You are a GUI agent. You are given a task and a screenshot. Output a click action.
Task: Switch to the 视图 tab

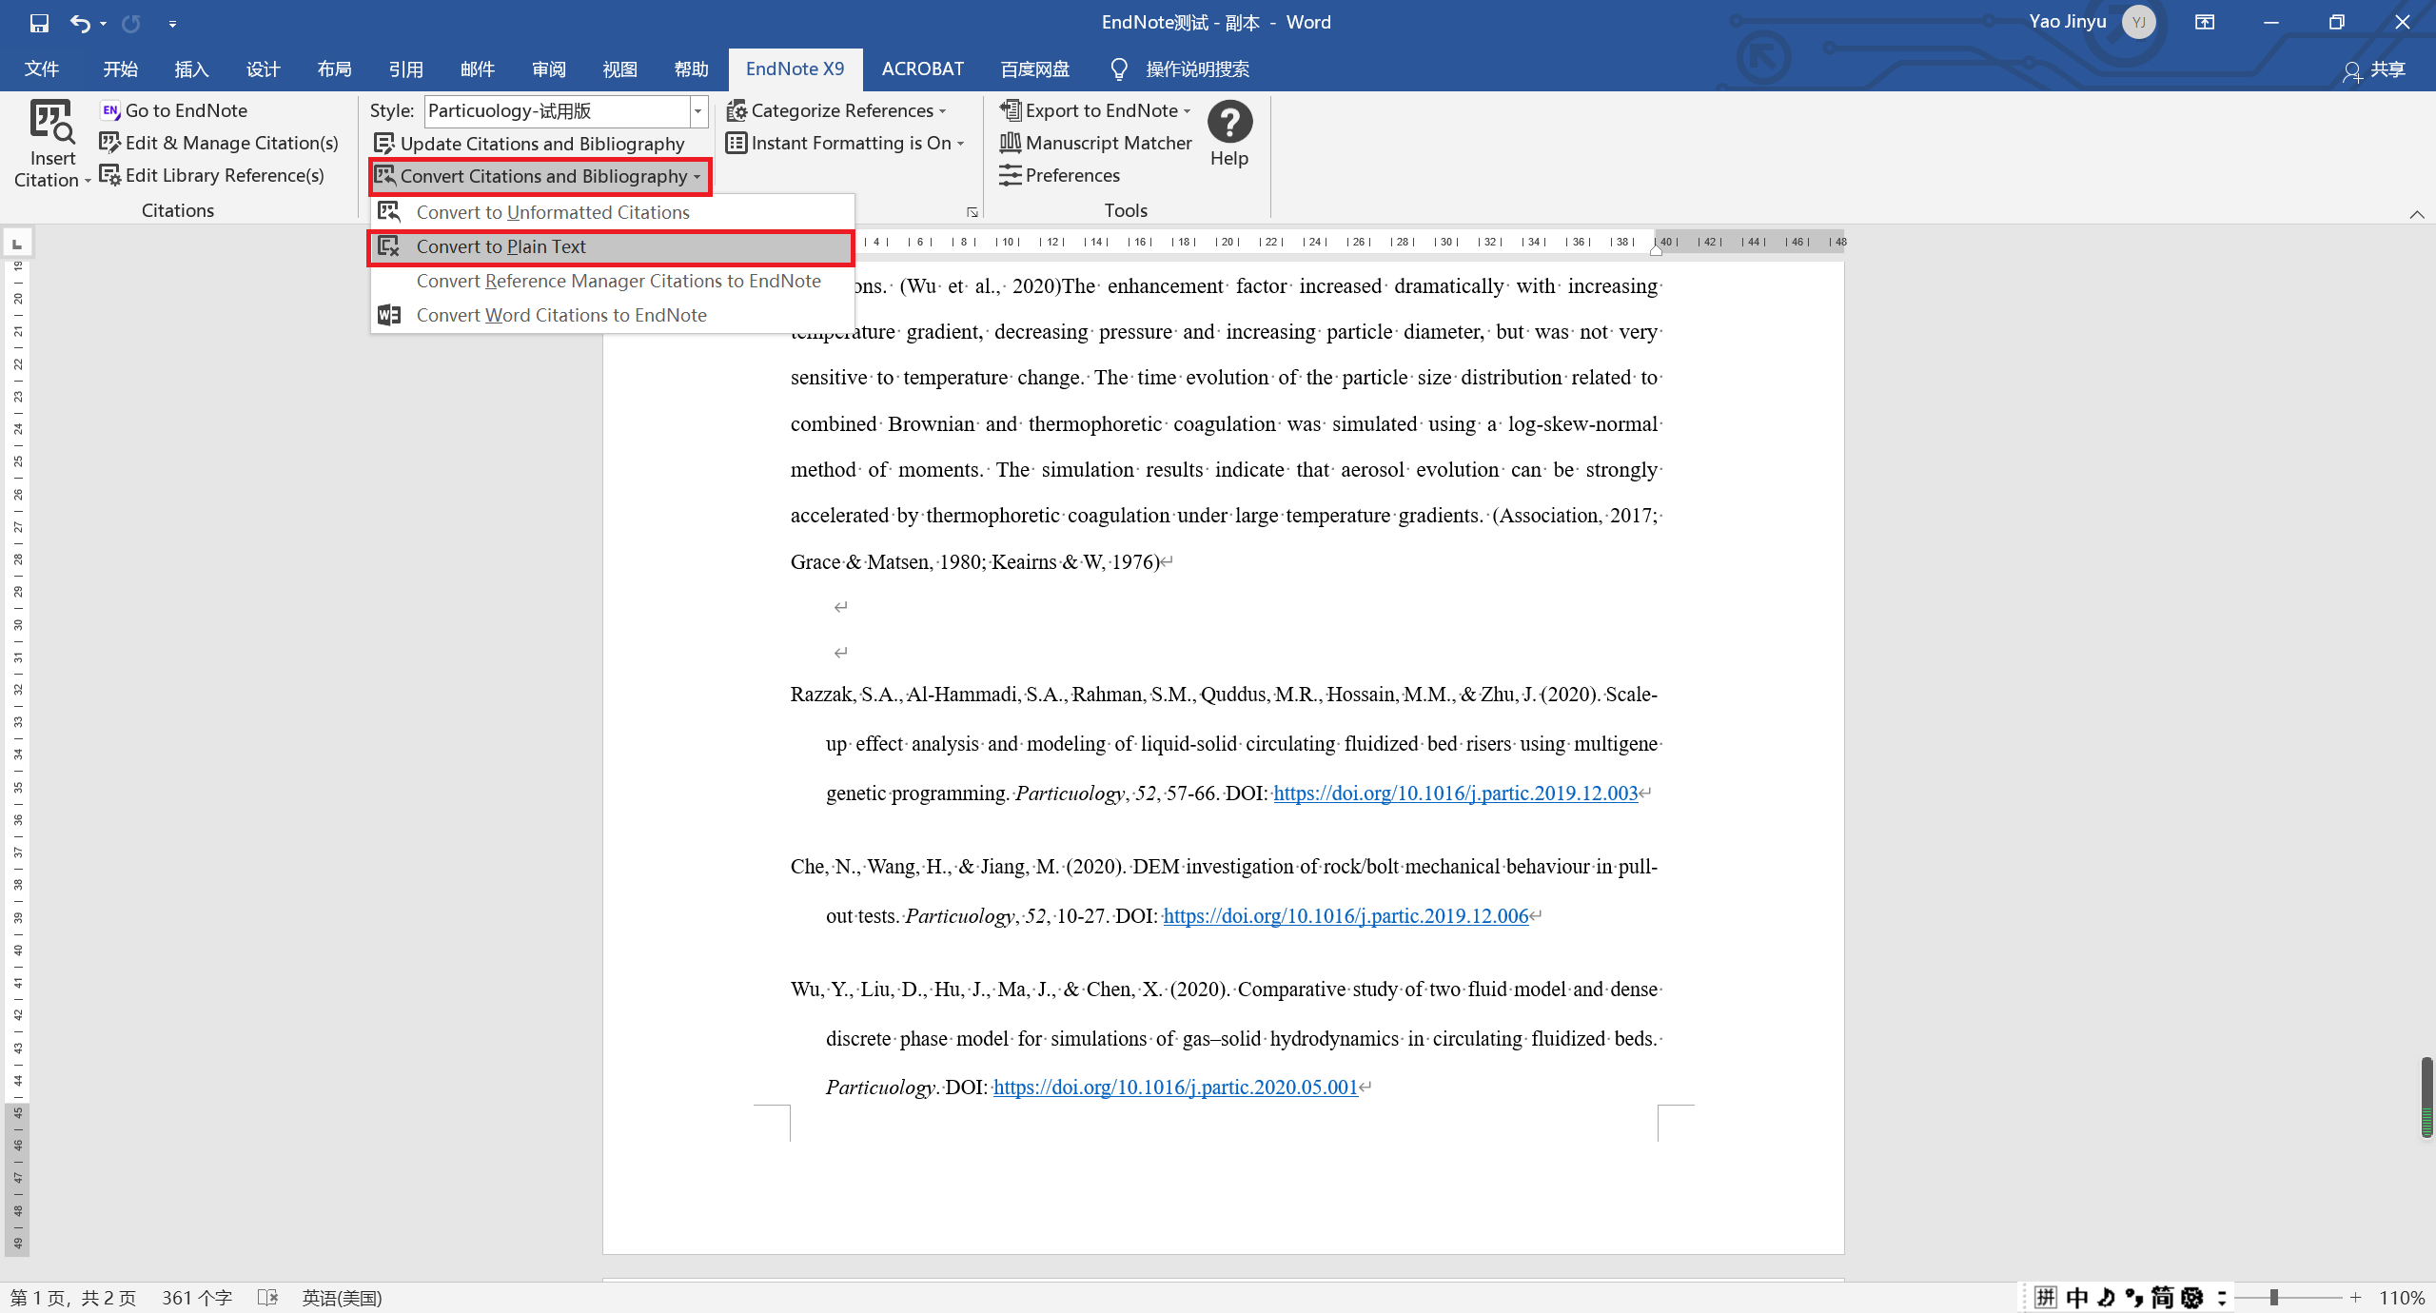(619, 69)
